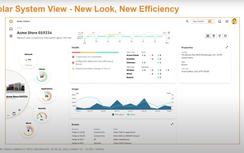Open the user profile avatar
The image size is (244, 153).
coord(234,21)
